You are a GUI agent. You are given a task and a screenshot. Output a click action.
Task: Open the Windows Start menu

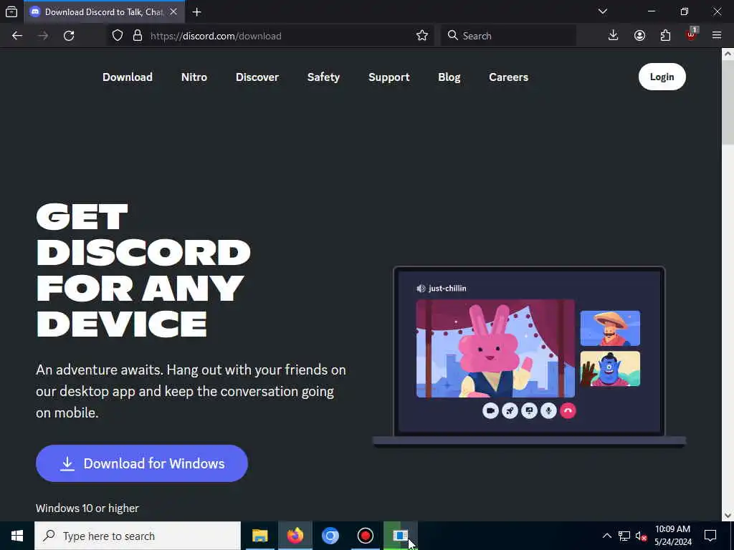17,536
